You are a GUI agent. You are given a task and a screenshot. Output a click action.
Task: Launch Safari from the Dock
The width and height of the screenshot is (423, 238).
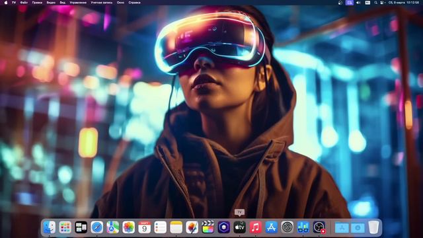click(x=97, y=227)
